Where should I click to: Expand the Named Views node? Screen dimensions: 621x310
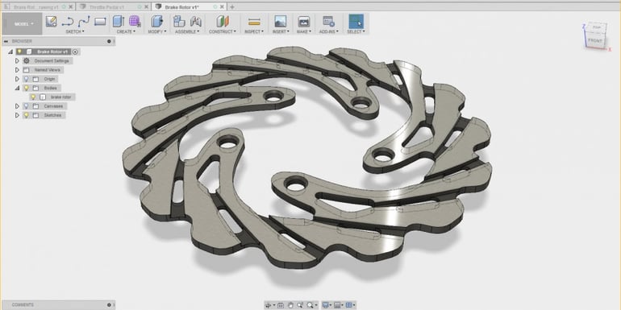17,70
